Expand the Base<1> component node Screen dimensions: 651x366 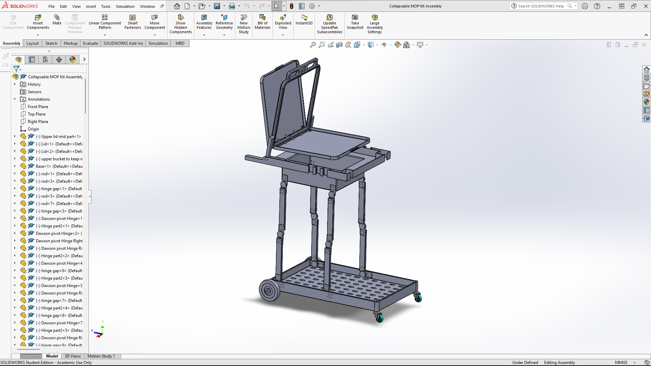pos(15,166)
